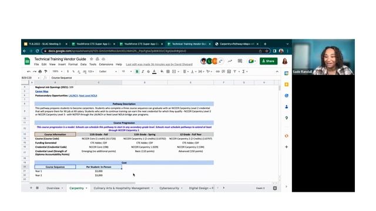This screenshot has width=376, height=211.
Task: Toggle italic formatting
Action: pyautogui.click(x=143, y=72)
